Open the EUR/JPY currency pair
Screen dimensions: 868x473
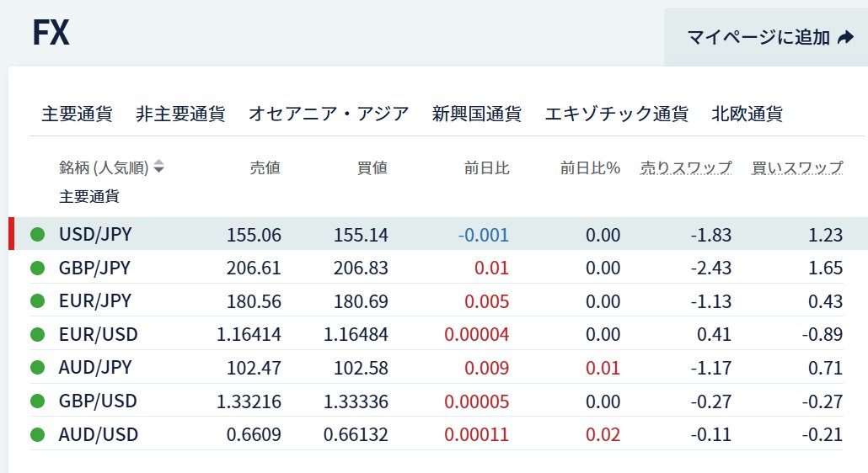(95, 301)
